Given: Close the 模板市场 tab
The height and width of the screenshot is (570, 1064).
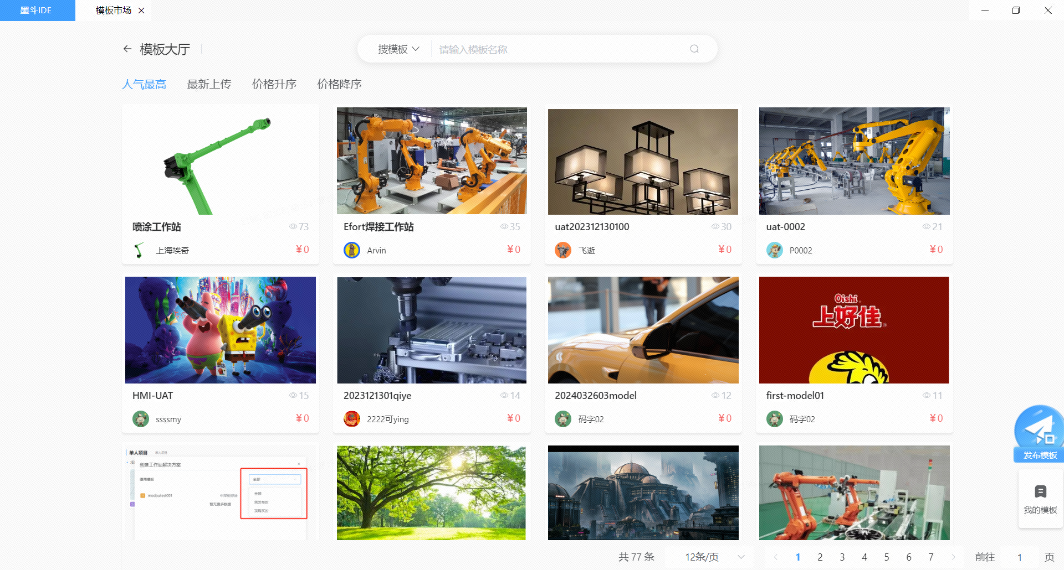Looking at the screenshot, I should pyautogui.click(x=141, y=11).
